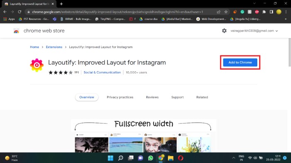Open the Fullscreen width screenshot preview
This screenshot has height=163, width=291.
coord(143,136)
